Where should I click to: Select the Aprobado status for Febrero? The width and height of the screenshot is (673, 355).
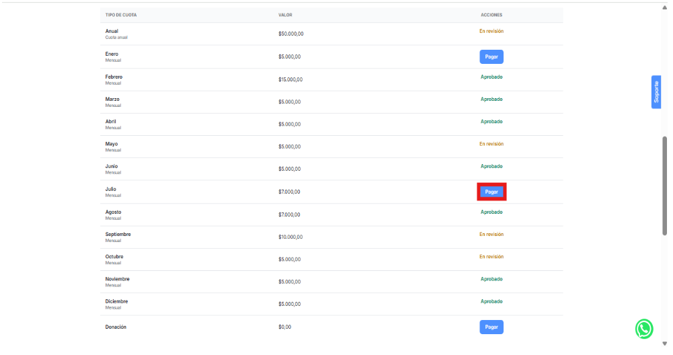click(x=491, y=77)
